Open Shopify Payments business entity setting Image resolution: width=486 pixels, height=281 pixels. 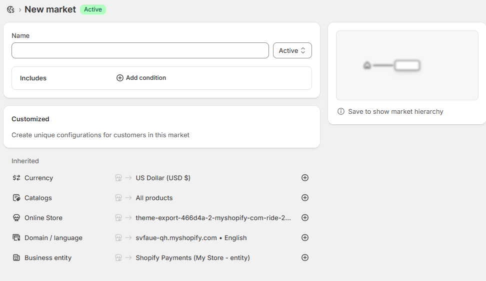[193, 258]
